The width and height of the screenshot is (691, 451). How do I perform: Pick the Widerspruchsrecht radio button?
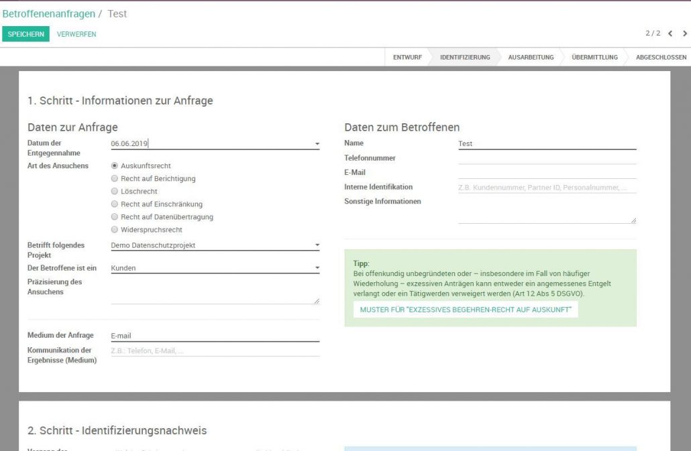tap(115, 230)
